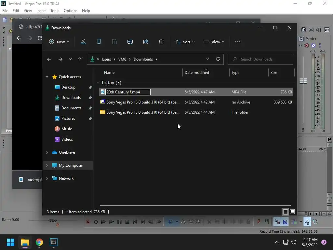Toggle the Master bus fader lock icon
This screenshot has height=250, width=333.
303,130
